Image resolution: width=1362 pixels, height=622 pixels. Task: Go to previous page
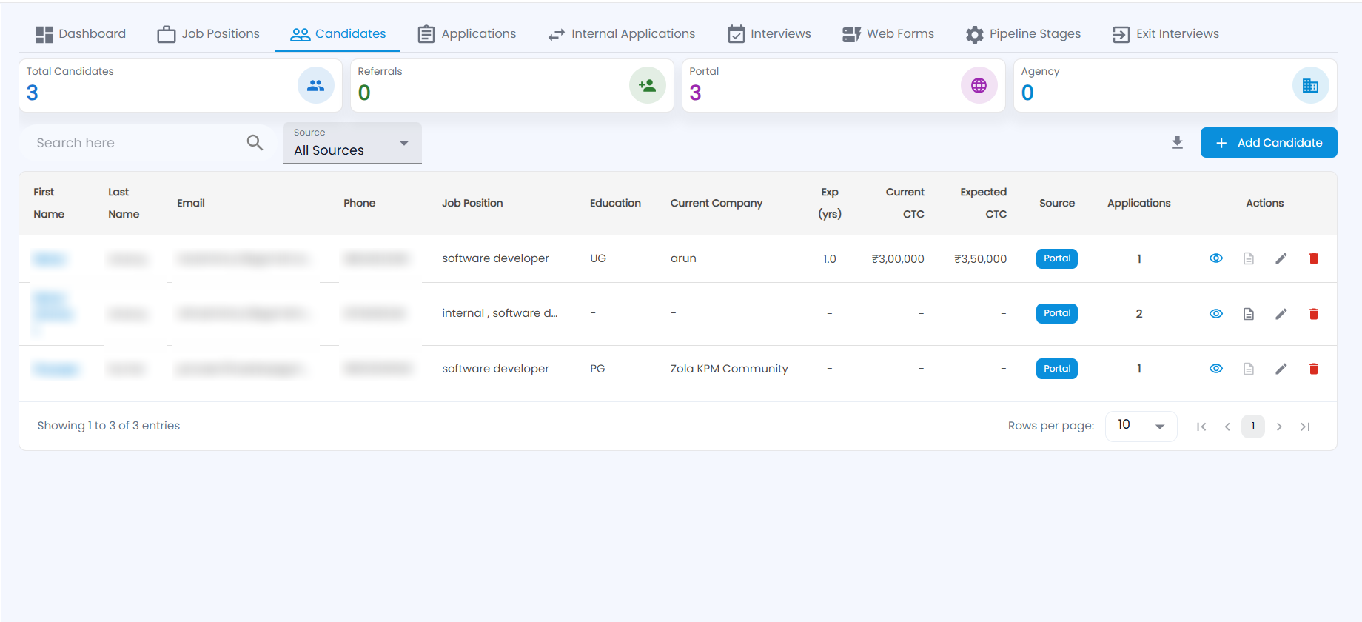click(1227, 427)
